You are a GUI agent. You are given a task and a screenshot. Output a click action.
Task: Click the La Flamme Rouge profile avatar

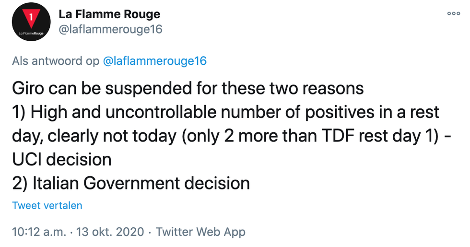31,22
